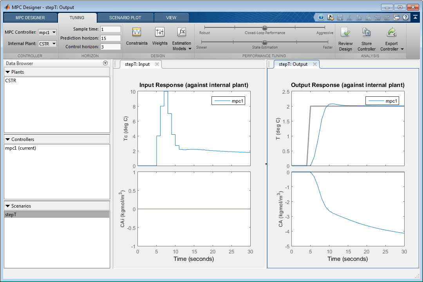The height and width of the screenshot is (282, 423).
Task: Switch to the Scenario Plot tab
Action: tap(125, 18)
